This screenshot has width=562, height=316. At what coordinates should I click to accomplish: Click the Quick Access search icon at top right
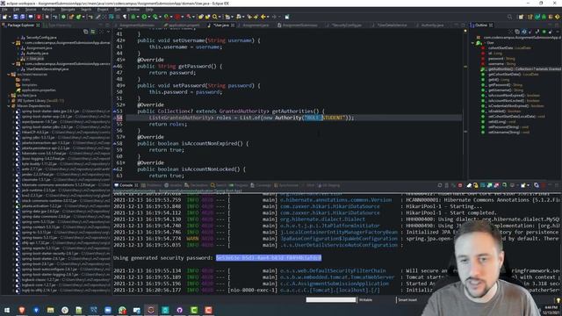click(509, 17)
